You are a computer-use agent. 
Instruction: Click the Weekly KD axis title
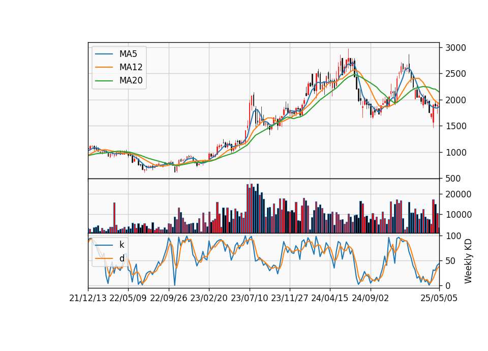coord(468,261)
